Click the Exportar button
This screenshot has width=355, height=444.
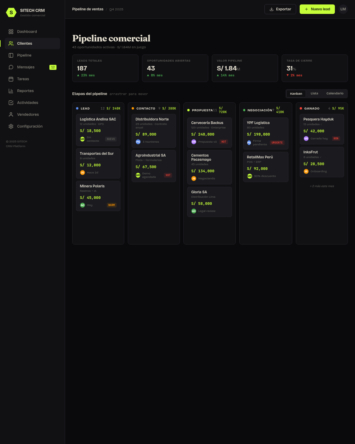pyautogui.click(x=280, y=9)
